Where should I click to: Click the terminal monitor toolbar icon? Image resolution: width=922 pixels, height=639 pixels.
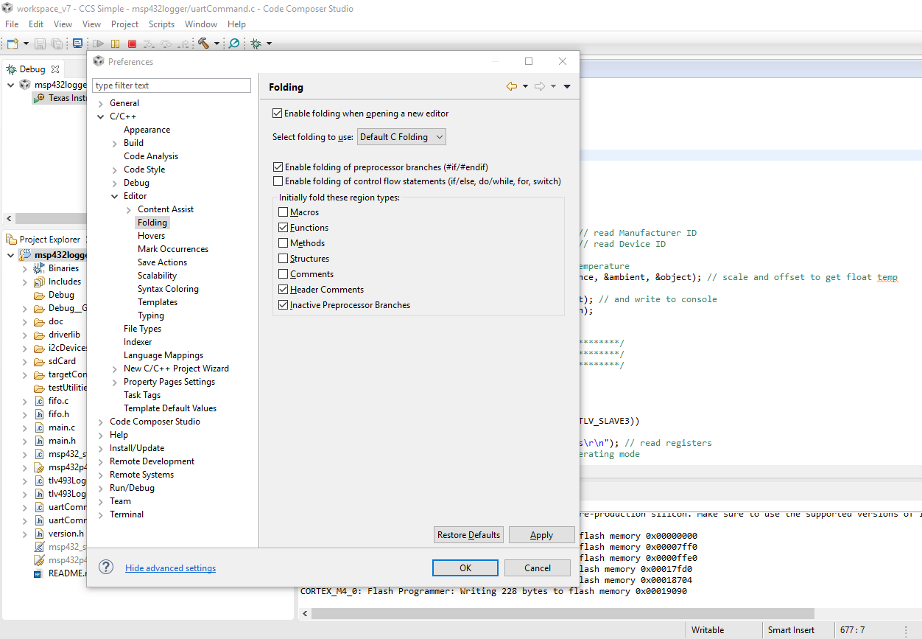[77, 43]
